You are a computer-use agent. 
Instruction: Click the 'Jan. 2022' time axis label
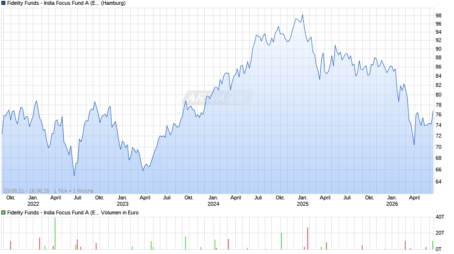pyautogui.click(x=33, y=201)
